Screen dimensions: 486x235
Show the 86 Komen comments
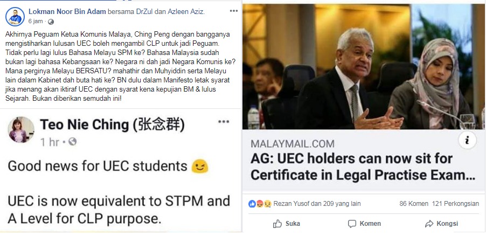414,204
